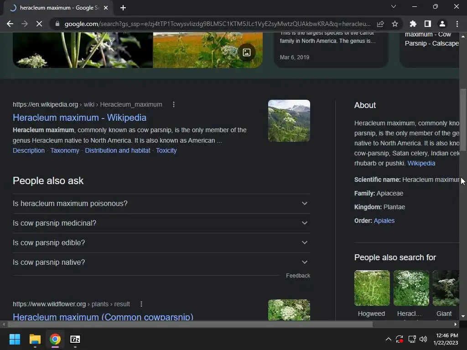467x350 pixels.
Task: Close the heracleum maximum tab
Action: click(x=106, y=8)
